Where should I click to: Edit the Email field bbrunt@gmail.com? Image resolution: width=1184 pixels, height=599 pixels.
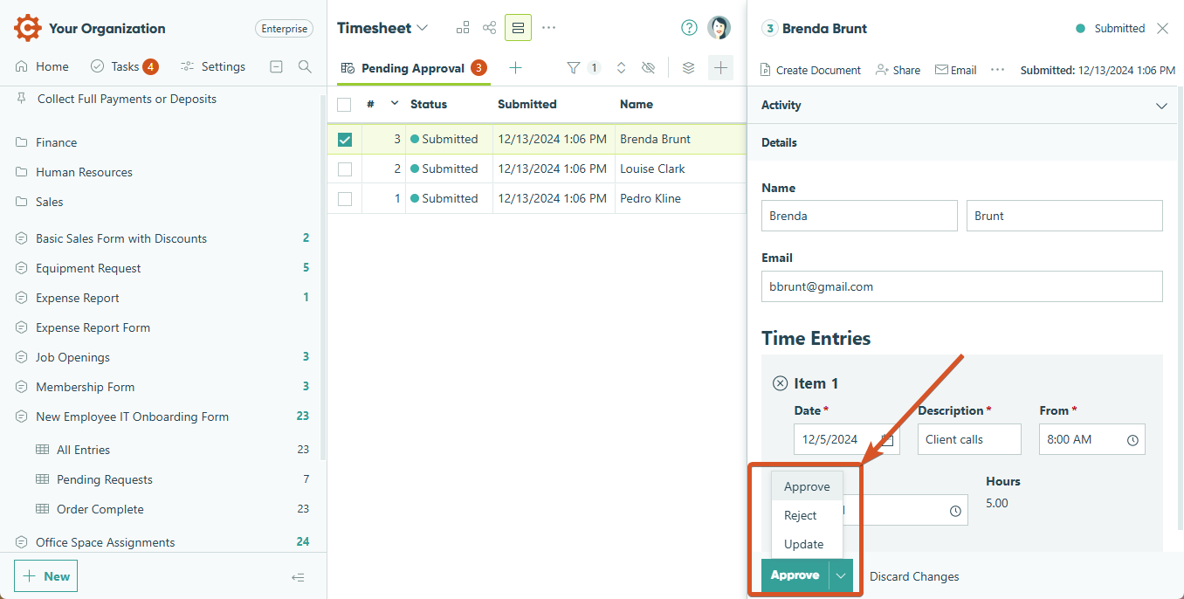pos(962,286)
